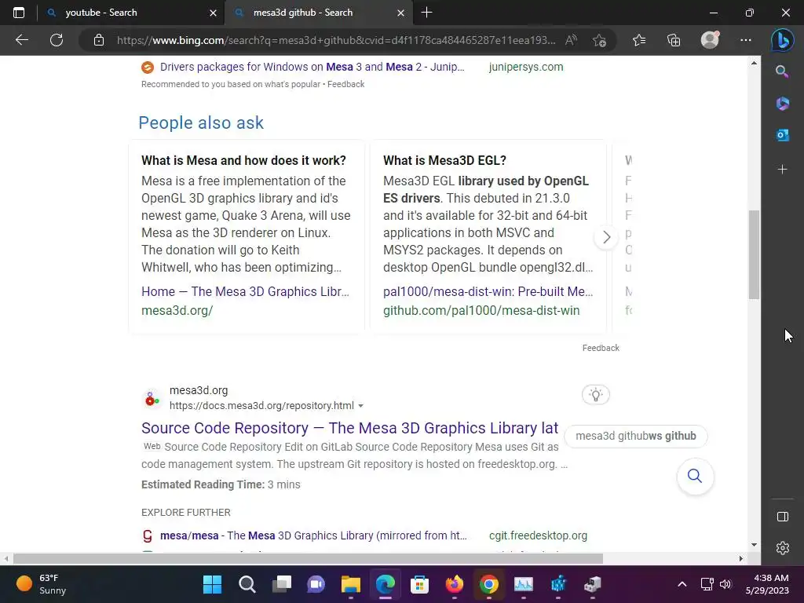This screenshot has height=603, width=804.
Task: Open the network tray icon
Action: pos(707,584)
